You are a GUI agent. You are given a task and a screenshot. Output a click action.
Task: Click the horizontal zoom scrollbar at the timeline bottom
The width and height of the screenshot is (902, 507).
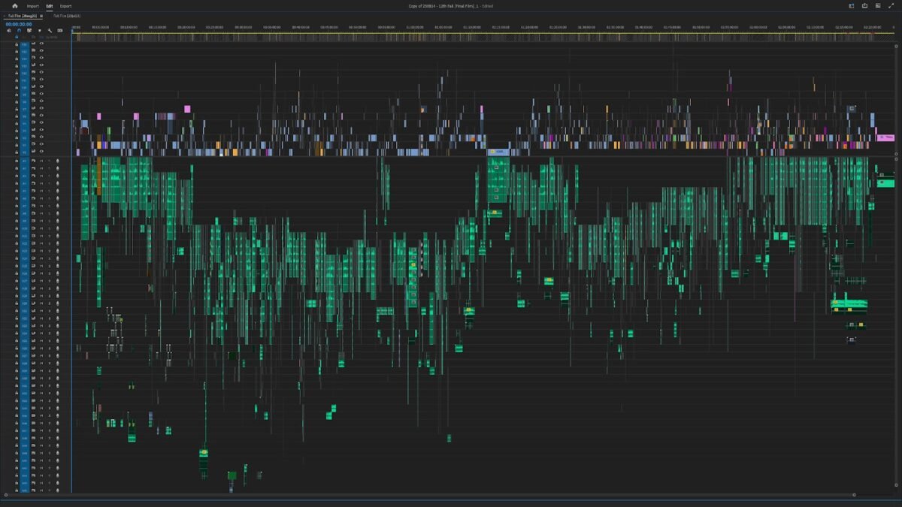click(430, 495)
